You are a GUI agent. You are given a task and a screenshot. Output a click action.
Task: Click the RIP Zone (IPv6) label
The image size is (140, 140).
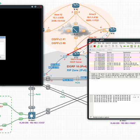pos(77,70)
